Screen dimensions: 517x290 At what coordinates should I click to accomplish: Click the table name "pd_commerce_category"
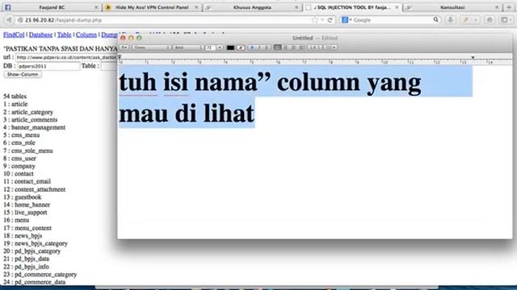pyautogui.click(x=45, y=275)
